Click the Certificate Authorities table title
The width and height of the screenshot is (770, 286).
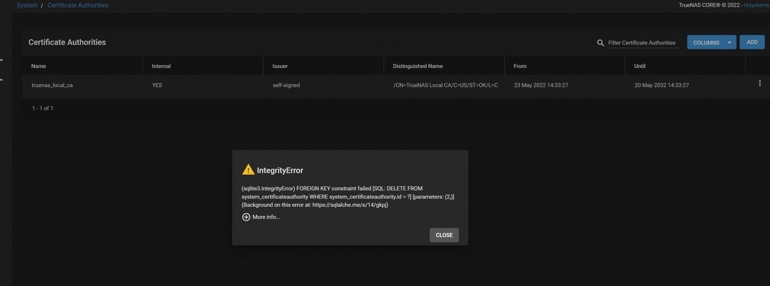67,42
